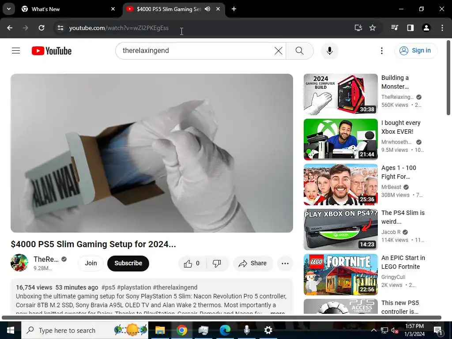Open Chrome profile avatar

click(426, 28)
